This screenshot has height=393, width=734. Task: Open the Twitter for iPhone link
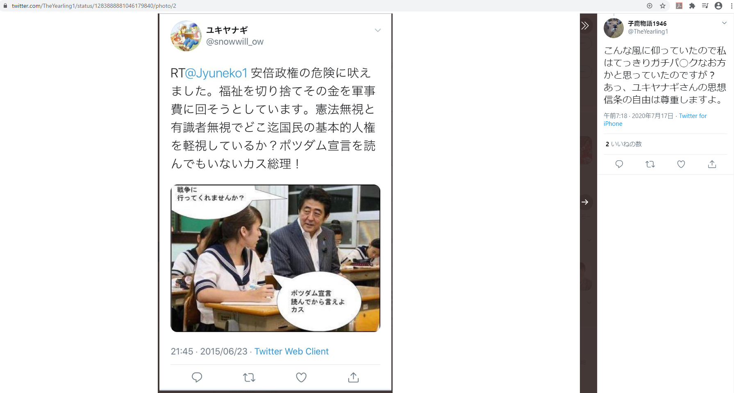655,120
